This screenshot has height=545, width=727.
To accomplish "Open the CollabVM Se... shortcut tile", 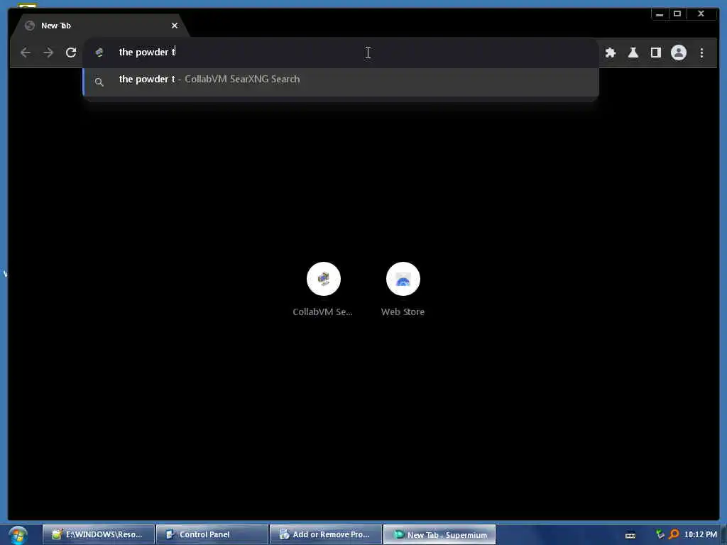I will coord(323,290).
